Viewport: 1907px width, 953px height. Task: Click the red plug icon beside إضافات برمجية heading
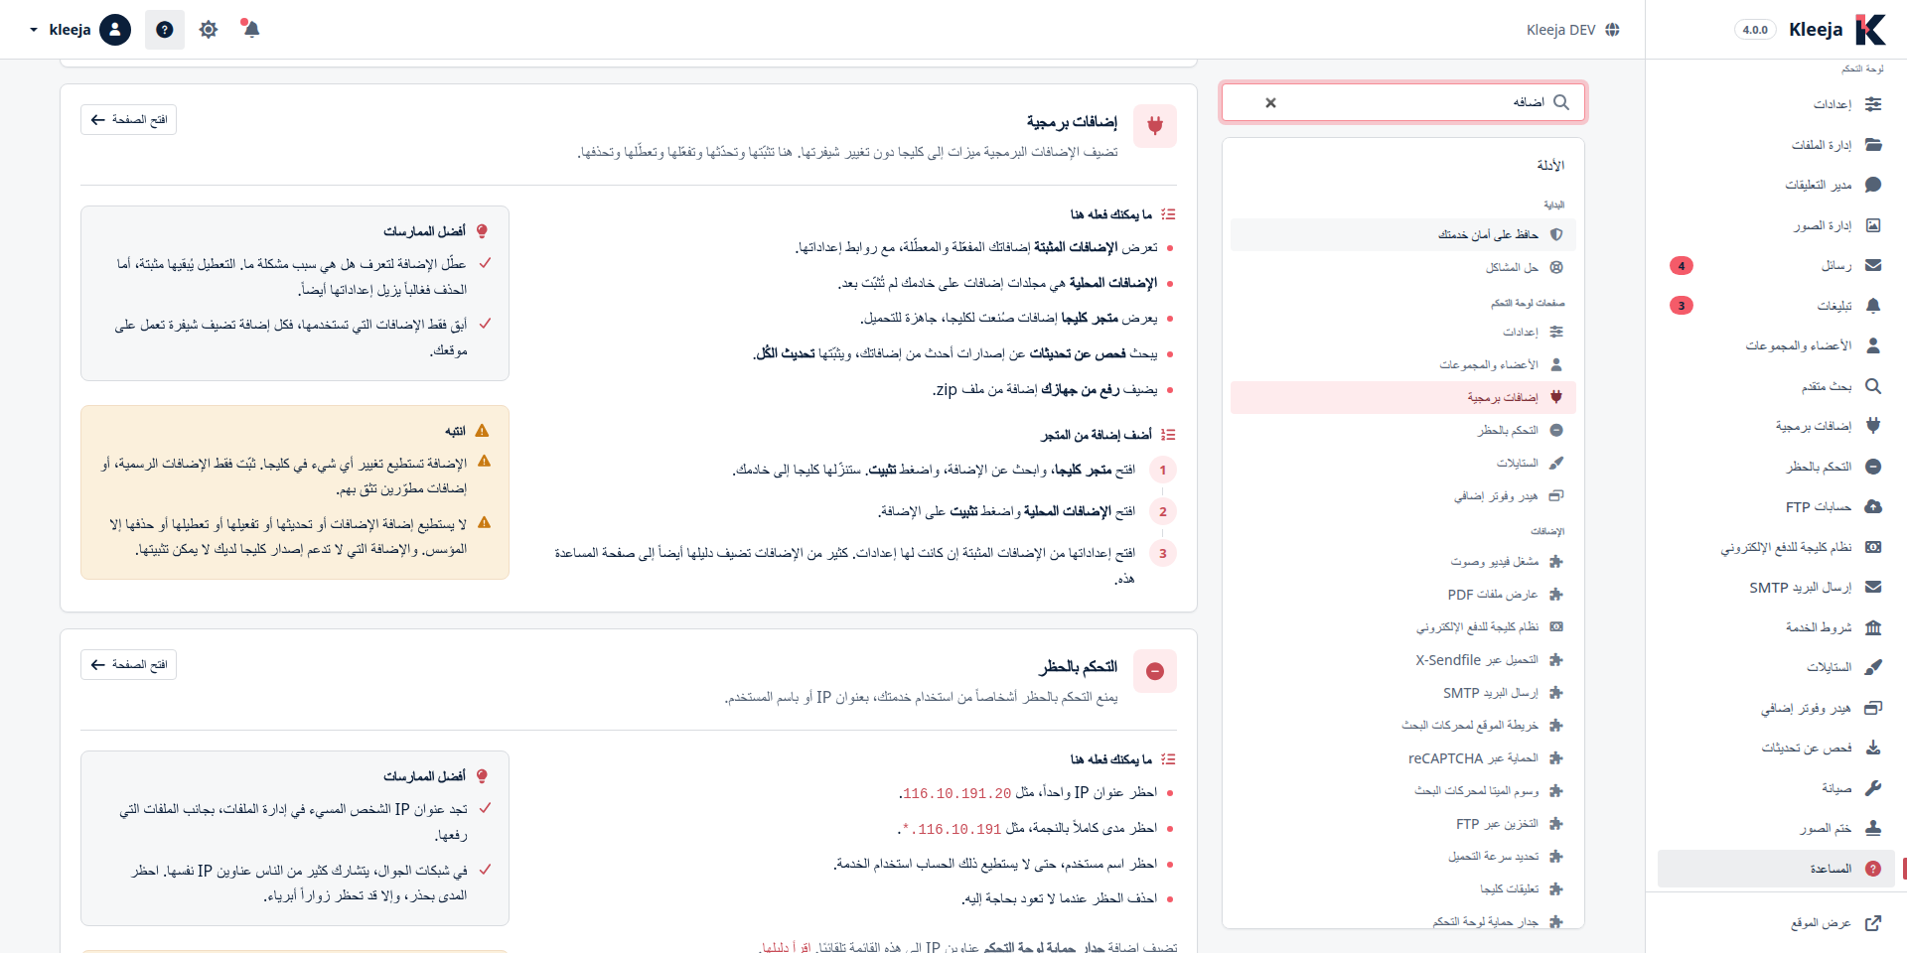pyautogui.click(x=1155, y=126)
